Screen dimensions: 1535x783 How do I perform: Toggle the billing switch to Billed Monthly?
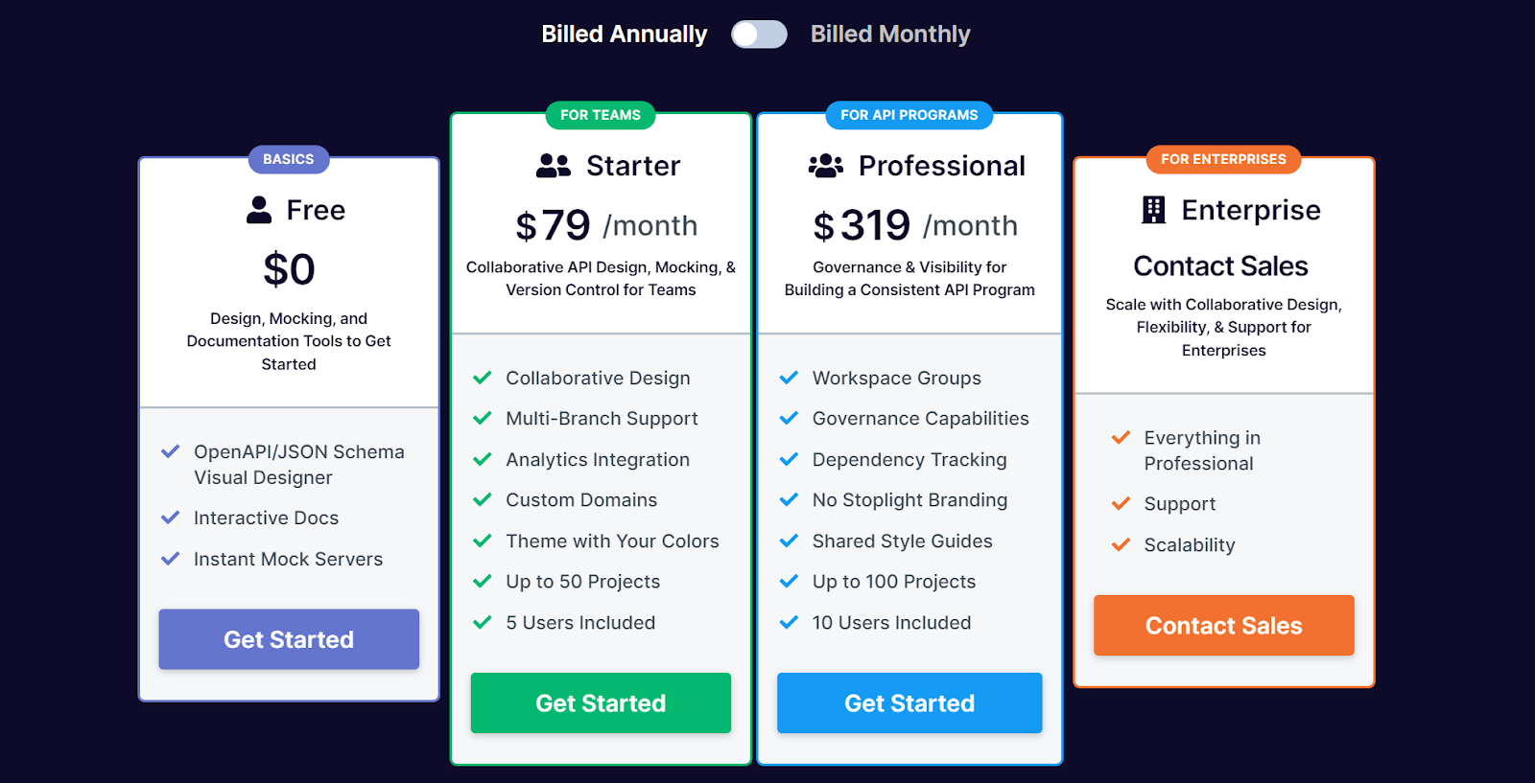(760, 34)
